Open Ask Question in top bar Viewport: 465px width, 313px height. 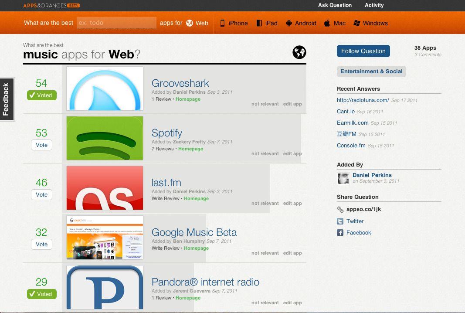[335, 5]
